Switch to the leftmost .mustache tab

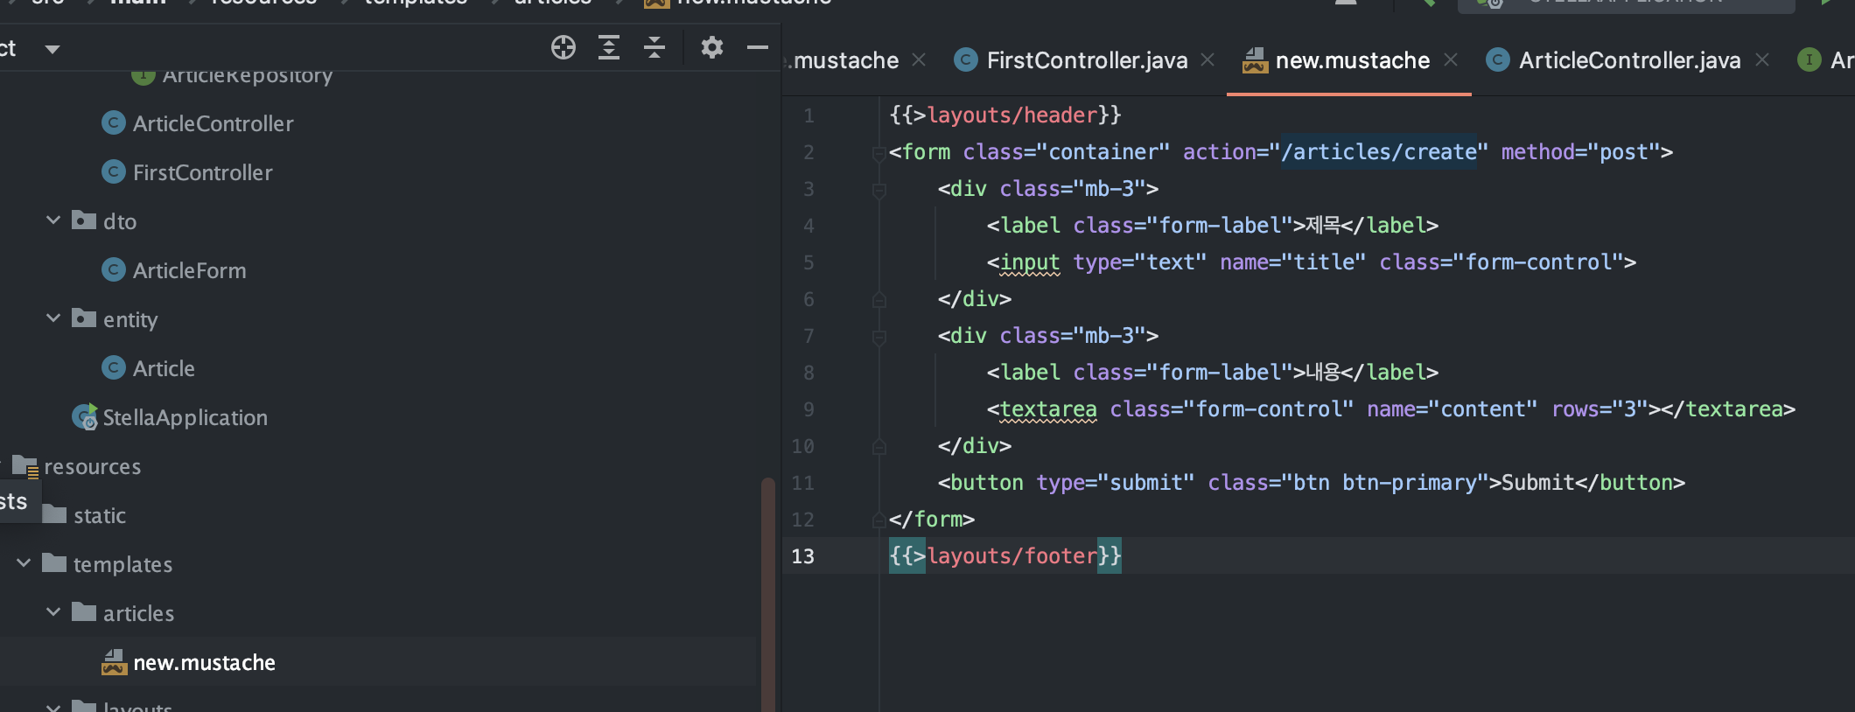tap(845, 59)
